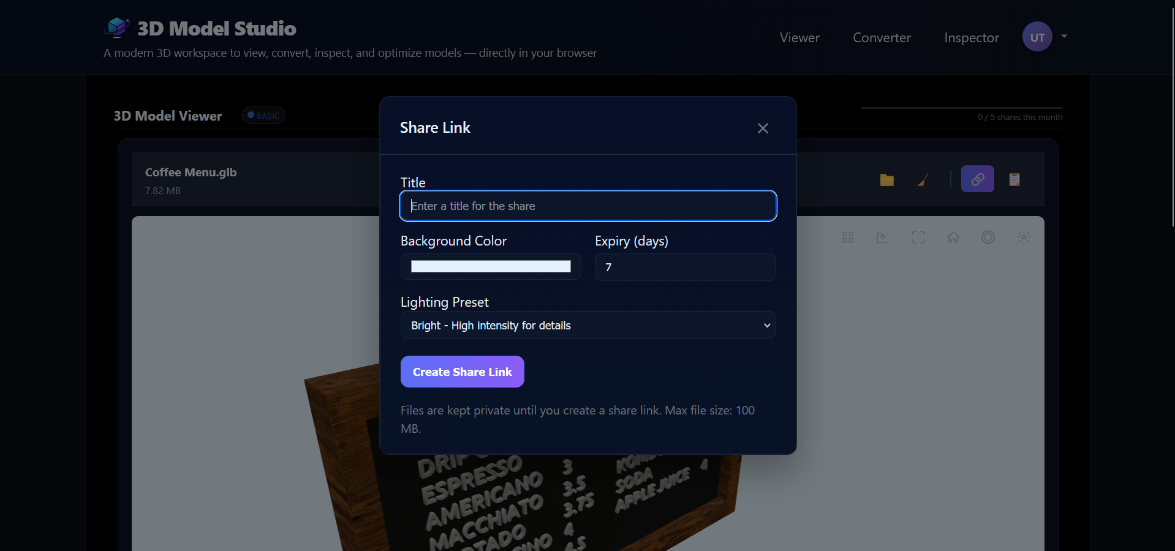The width and height of the screenshot is (1175, 551).
Task: Click the grid view icon in viewer toolbar
Action: coord(848,238)
